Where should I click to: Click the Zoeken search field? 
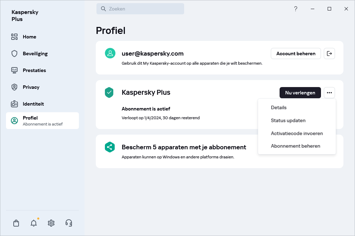tap(140, 9)
